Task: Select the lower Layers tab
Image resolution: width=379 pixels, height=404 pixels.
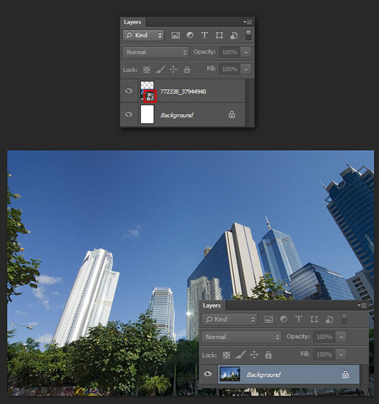Action: pyautogui.click(x=212, y=306)
